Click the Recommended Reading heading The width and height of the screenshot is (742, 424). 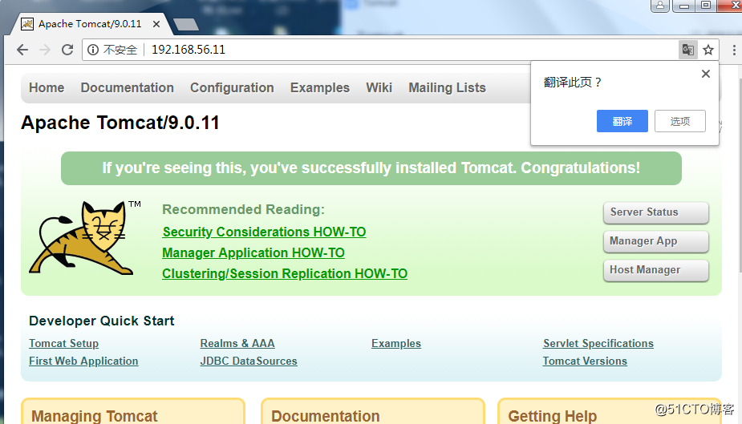pos(243,209)
